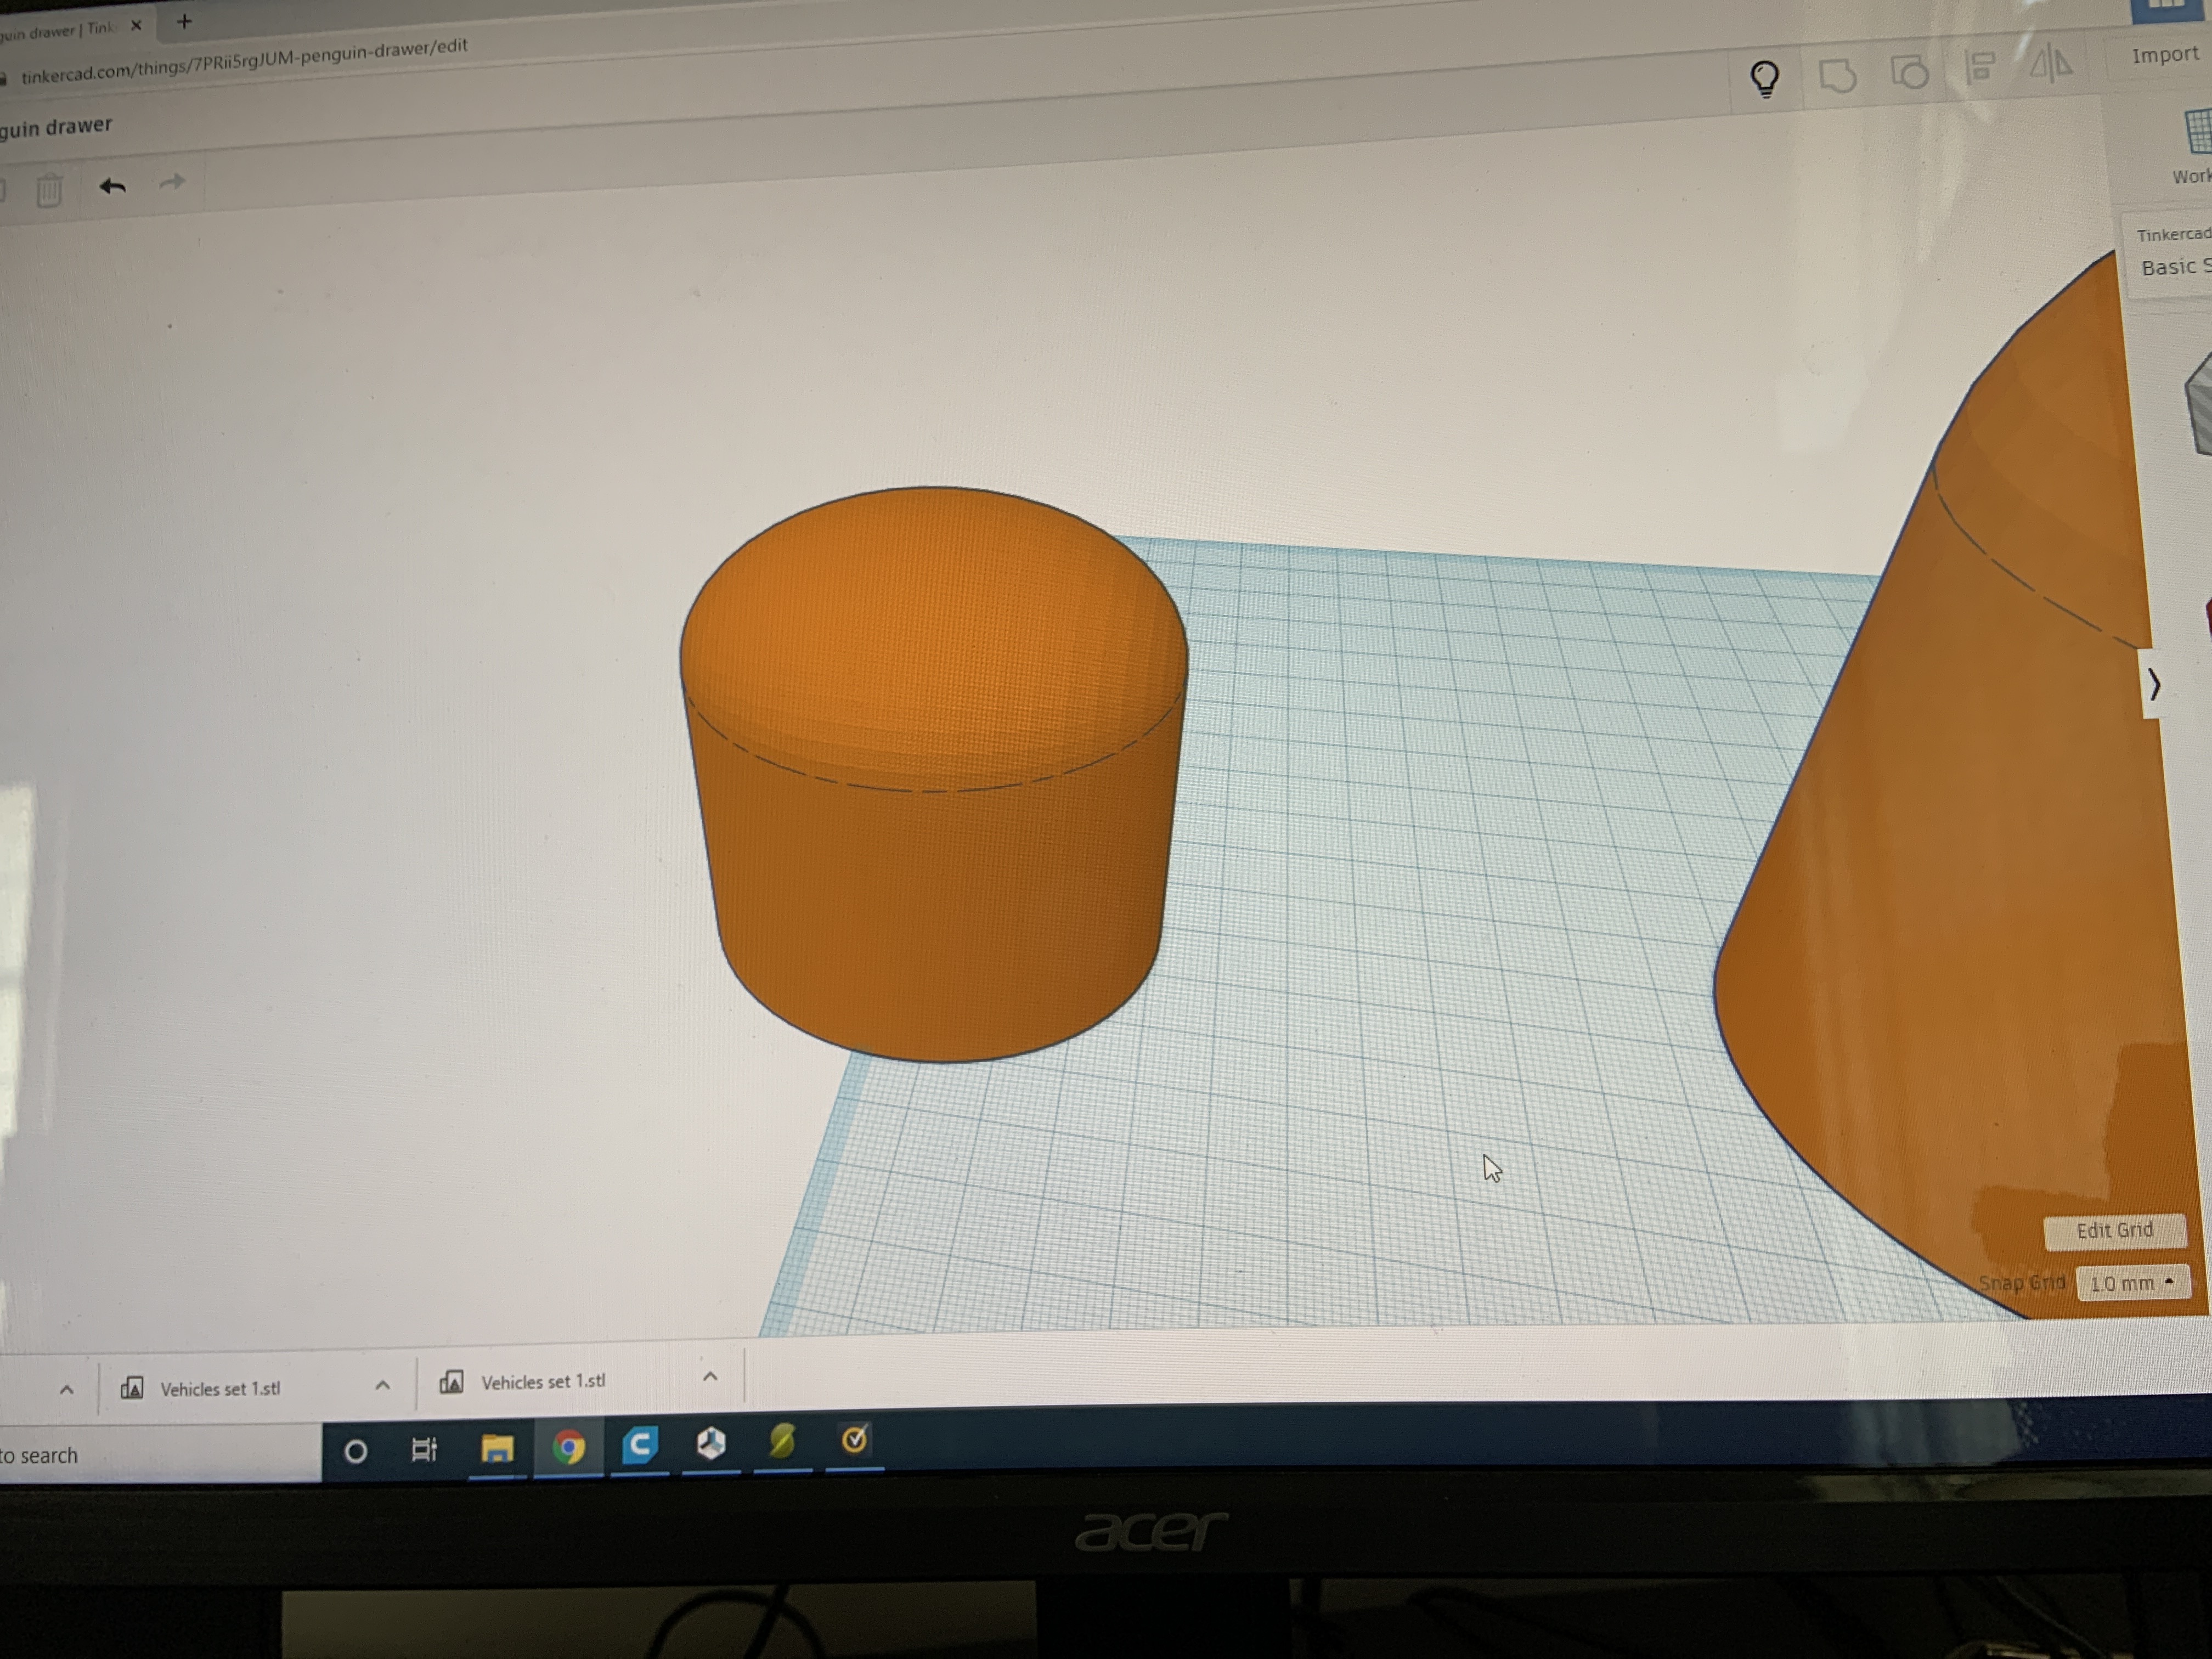The width and height of the screenshot is (2212, 1659).
Task: Open a new browser tab with the plus button
Action: [184, 21]
